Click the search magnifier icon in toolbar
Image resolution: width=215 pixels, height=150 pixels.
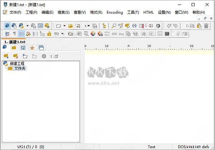pos(114,26)
